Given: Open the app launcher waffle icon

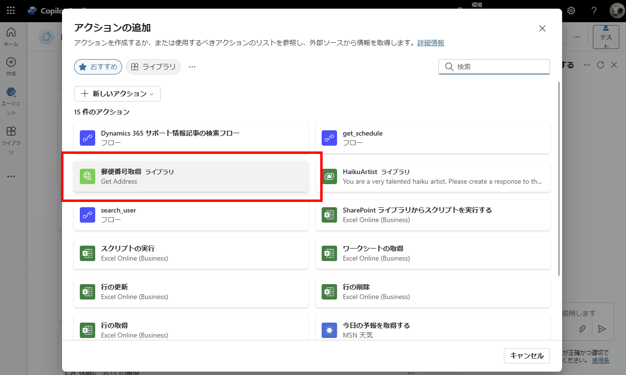Looking at the screenshot, I should [x=11, y=11].
